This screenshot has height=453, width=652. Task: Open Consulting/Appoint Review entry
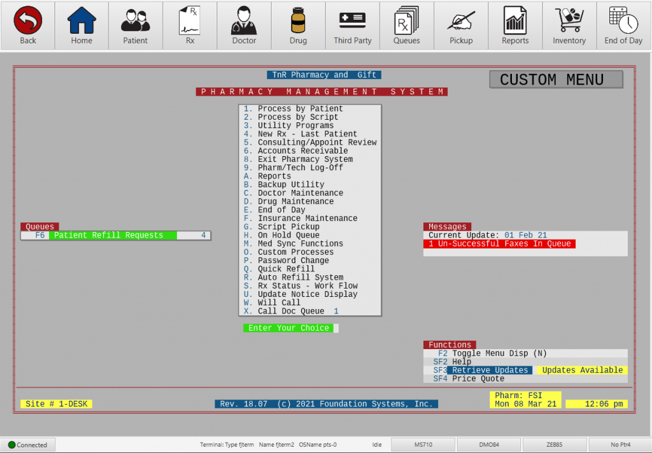click(310, 142)
